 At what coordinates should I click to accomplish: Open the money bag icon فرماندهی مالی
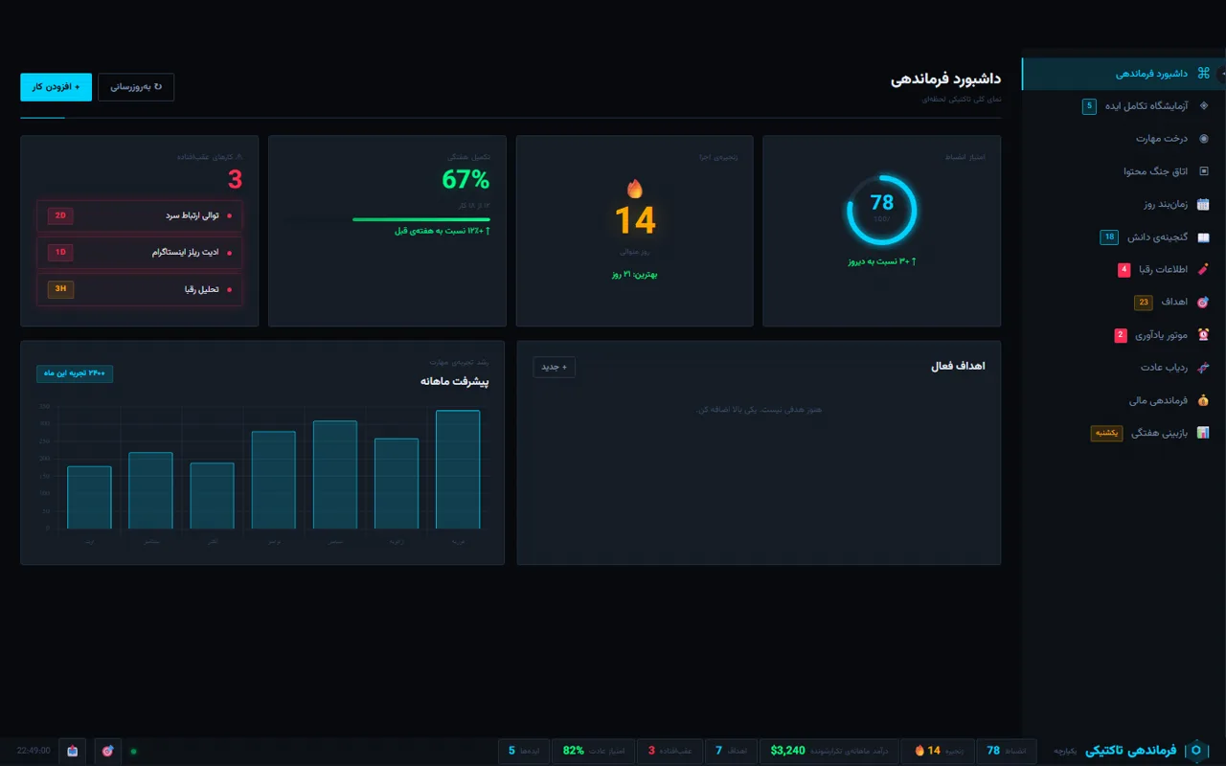(1203, 400)
